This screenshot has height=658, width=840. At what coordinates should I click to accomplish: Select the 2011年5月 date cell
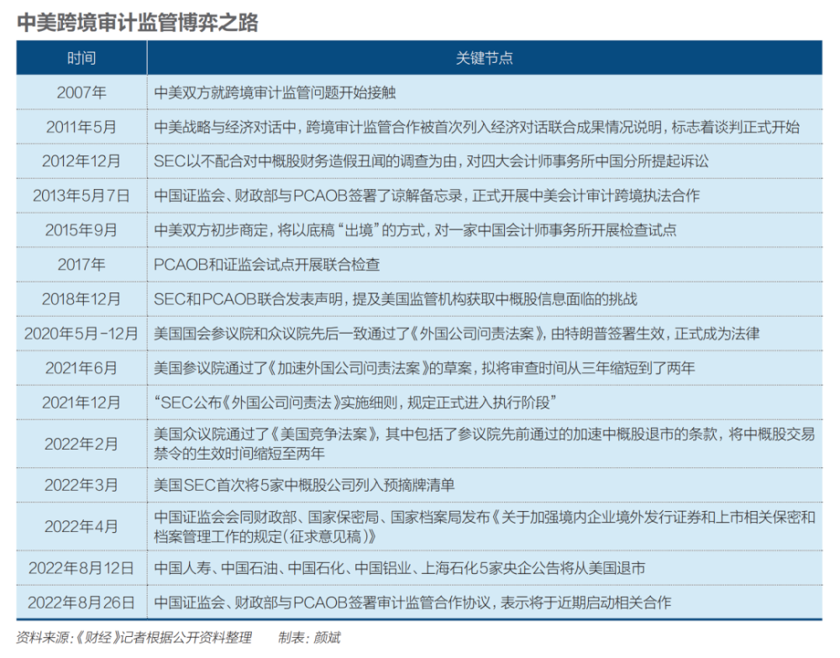tap(81, 127)
